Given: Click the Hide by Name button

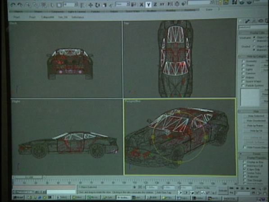Looking at the screenshot, I should coord(255,126).
